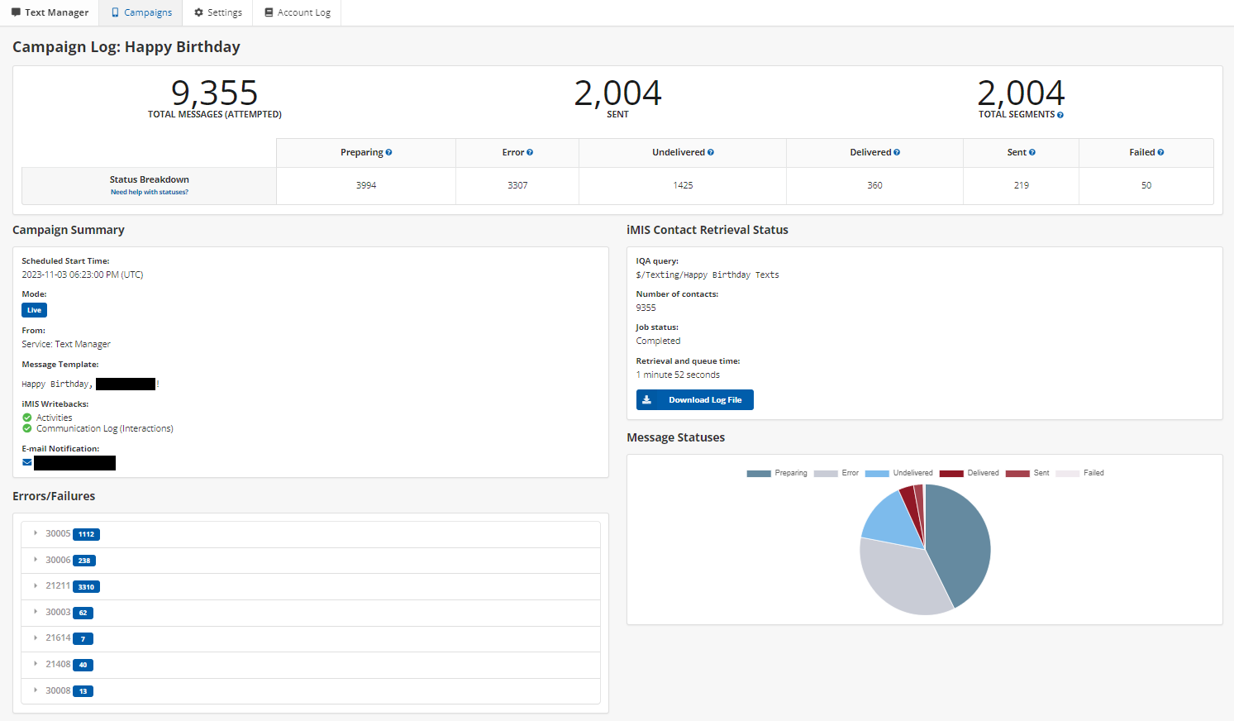This screenshot has height=721, width=1234.
Task: Click the Total Segments help icon
Action: 1060,115
